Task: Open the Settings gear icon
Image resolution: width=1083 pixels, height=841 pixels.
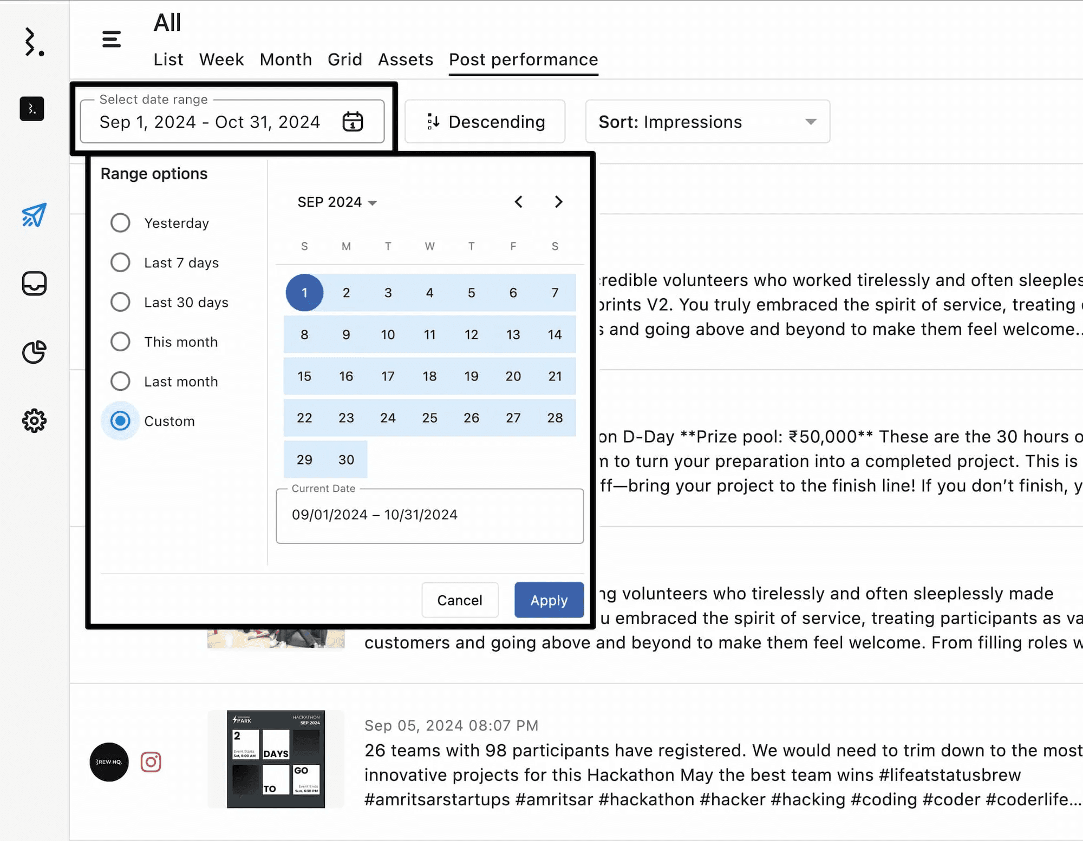Action: [x=34, y=420]
